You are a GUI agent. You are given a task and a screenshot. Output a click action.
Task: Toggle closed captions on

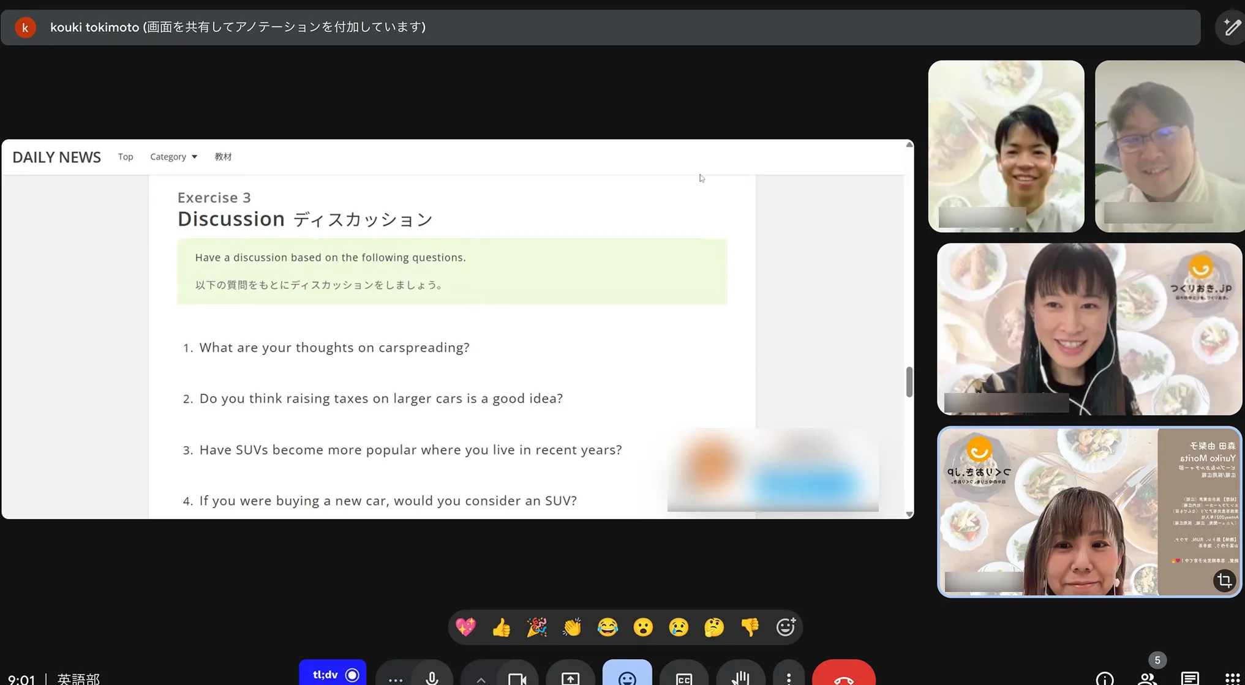point(683,678)
